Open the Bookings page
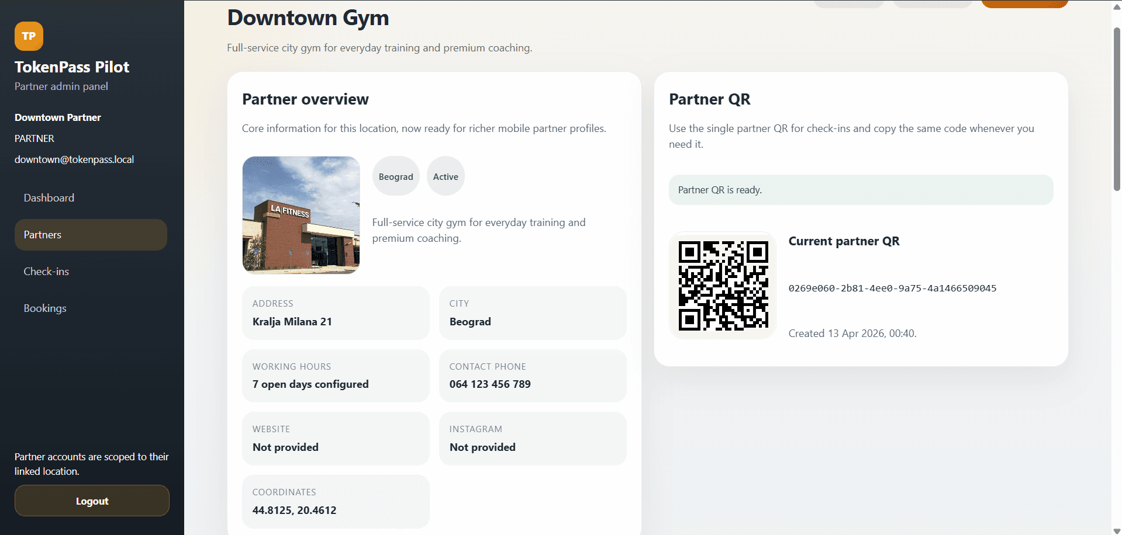 pos(45,308)
